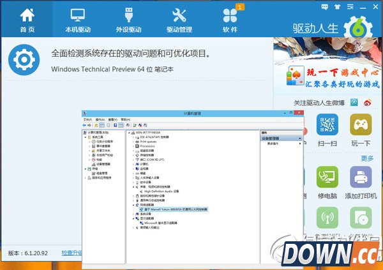
Task: Collapse the 设备管理器 actions section arrow
Action: point(300,139)
